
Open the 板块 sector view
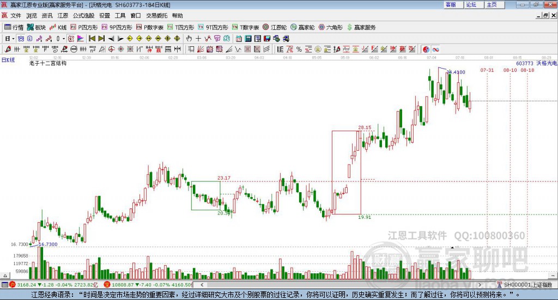point(37,27)
